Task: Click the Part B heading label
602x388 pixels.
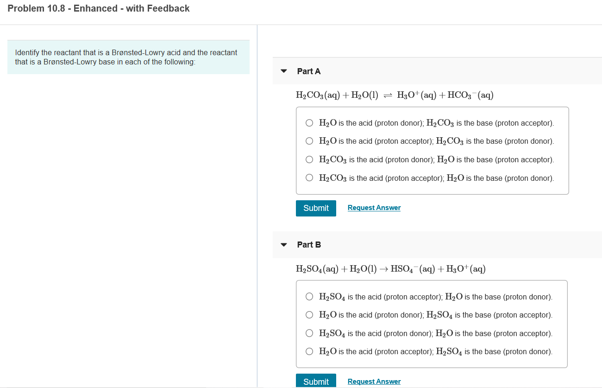Action: pos(309,245)
